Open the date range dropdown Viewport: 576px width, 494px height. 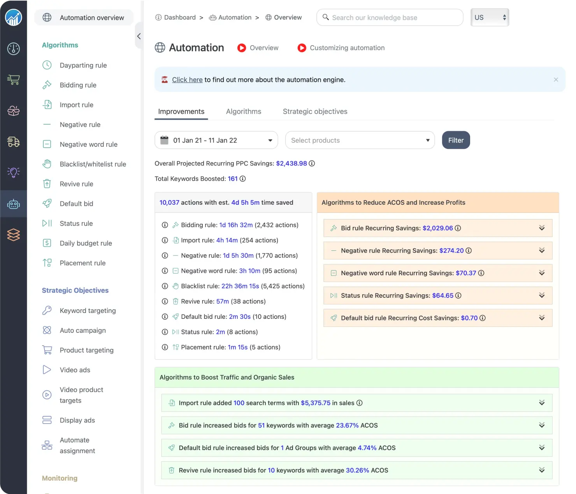[x=216, y=140]
